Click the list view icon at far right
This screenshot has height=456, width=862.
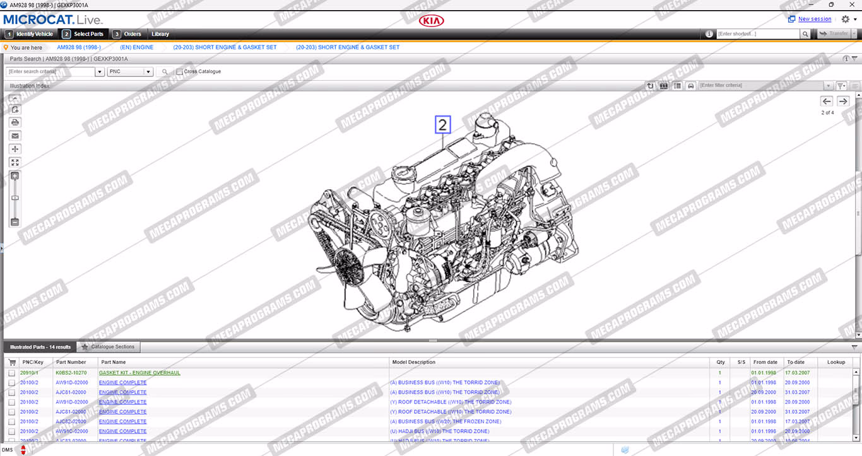tap(855, 86)
